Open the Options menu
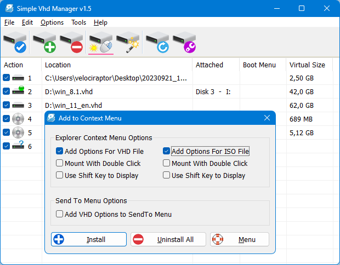340x265 pixels. pyautogui.click(x=52, y=22)
